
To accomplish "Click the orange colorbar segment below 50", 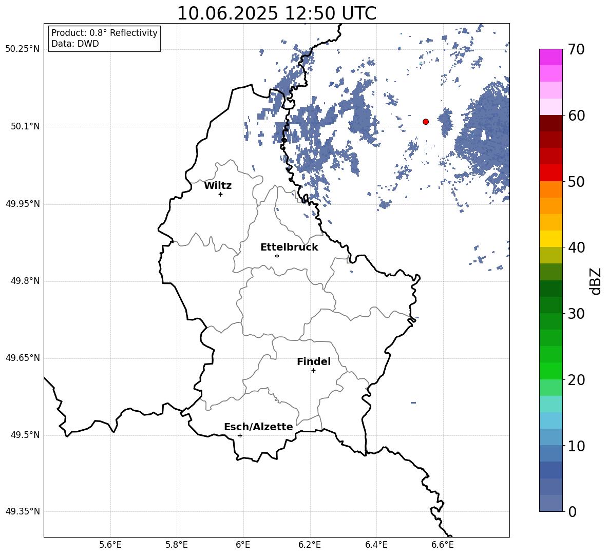I will tap(551, 189).
